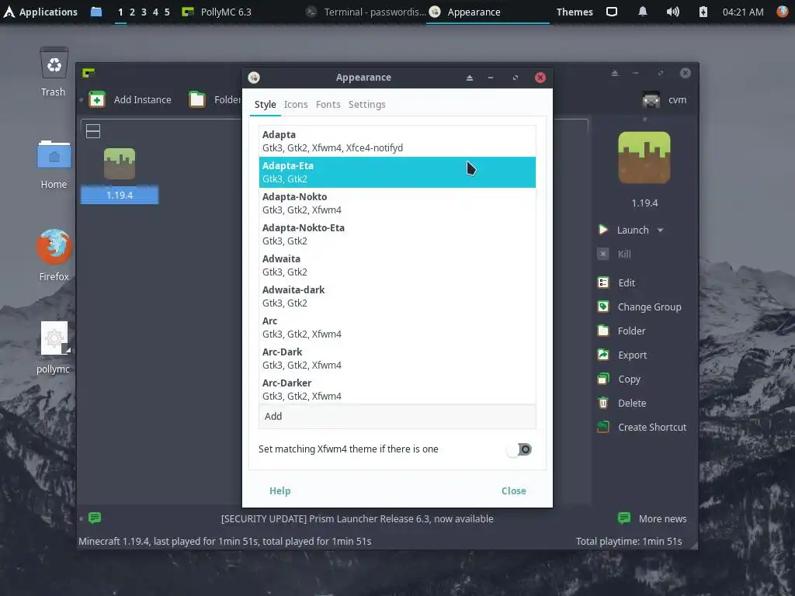Open the notifications bell icon
This screenshot has height=596, width=795.
coord(642,12)
